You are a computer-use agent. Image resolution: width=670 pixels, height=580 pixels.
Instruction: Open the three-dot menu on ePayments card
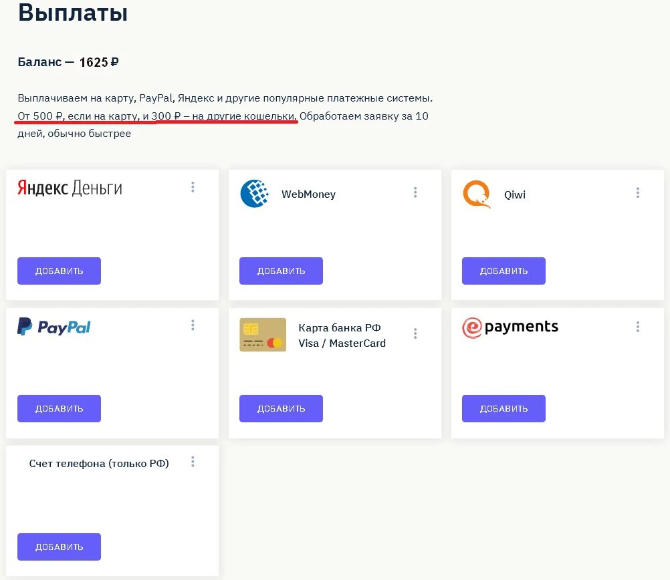point(637,327)
